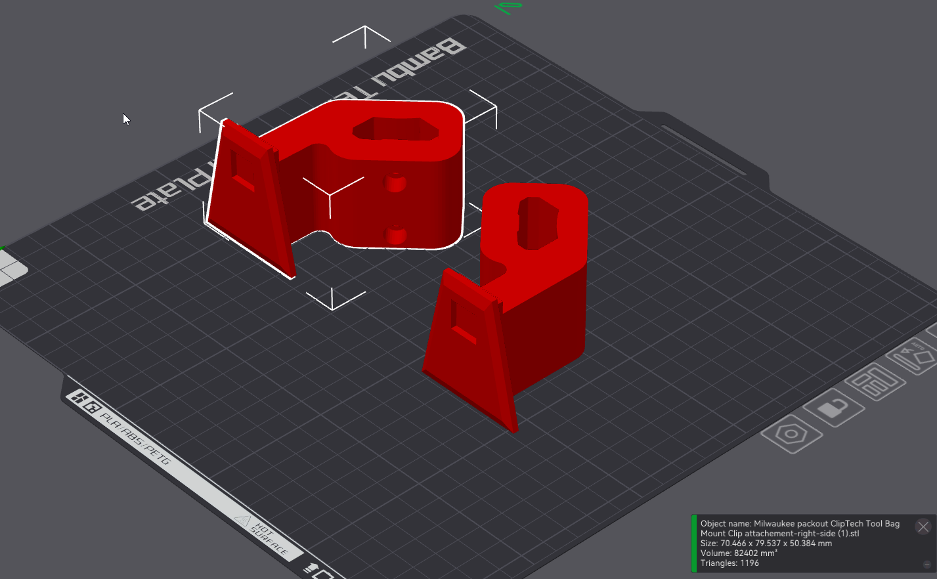Click the first small icon before PLA/ABS/PETG
The height and width of the screenshot is (579, 937).
[79, 398]
